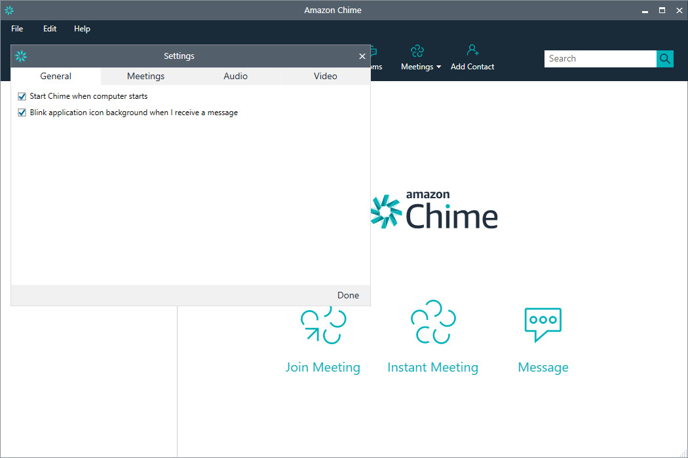
Task: Click the Join Meeting text link
Action: coord(323,367)
